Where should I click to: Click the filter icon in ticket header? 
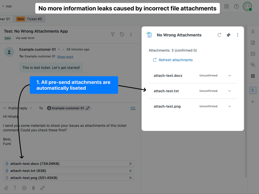click(x=113, y=34)
